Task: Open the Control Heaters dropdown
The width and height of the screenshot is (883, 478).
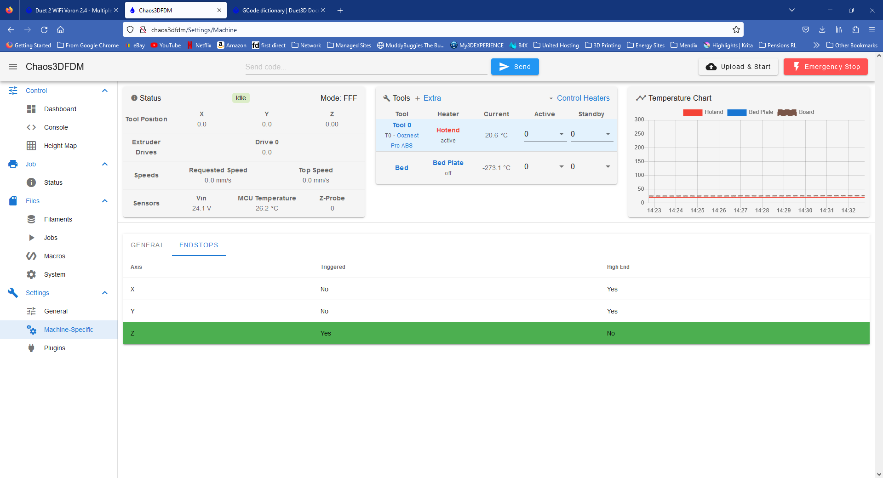Action: (x=579, y=98)
